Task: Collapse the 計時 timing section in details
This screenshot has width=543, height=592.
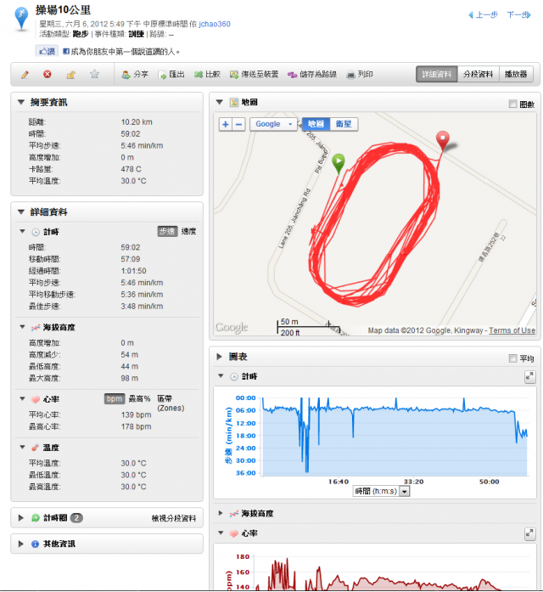Action: pyautogui.click(x=22, y=231)
